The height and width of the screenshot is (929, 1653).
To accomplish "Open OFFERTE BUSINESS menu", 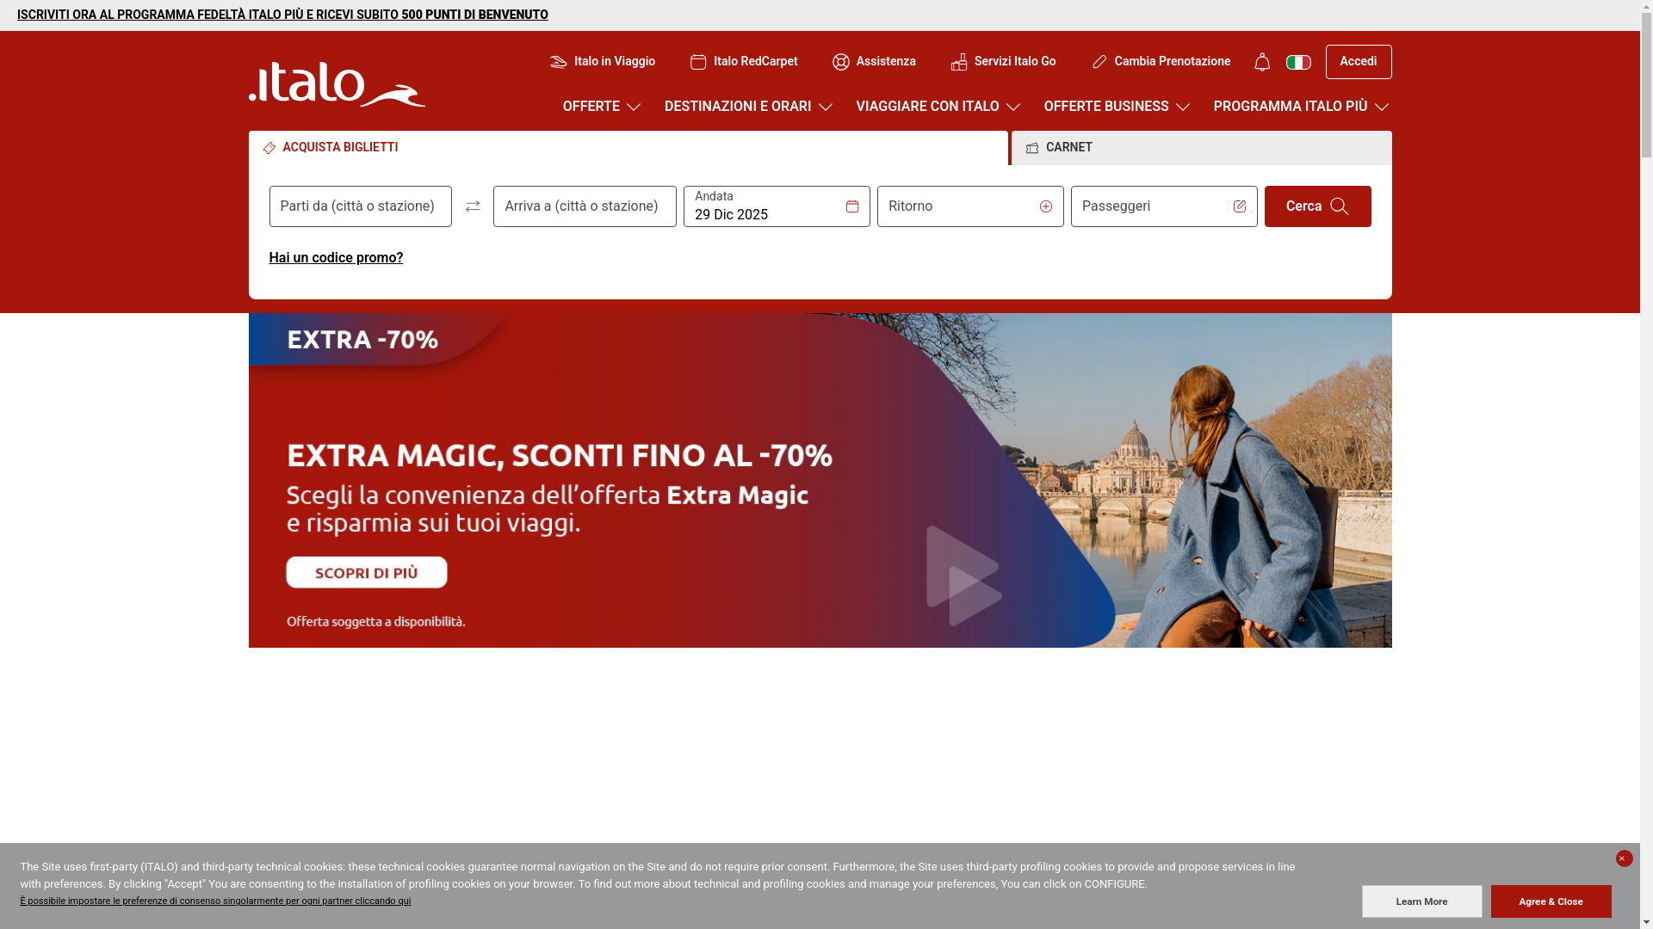I will [1117, 107].
